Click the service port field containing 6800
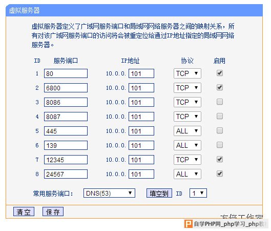The image size is (271, 231). click(66, 88)
